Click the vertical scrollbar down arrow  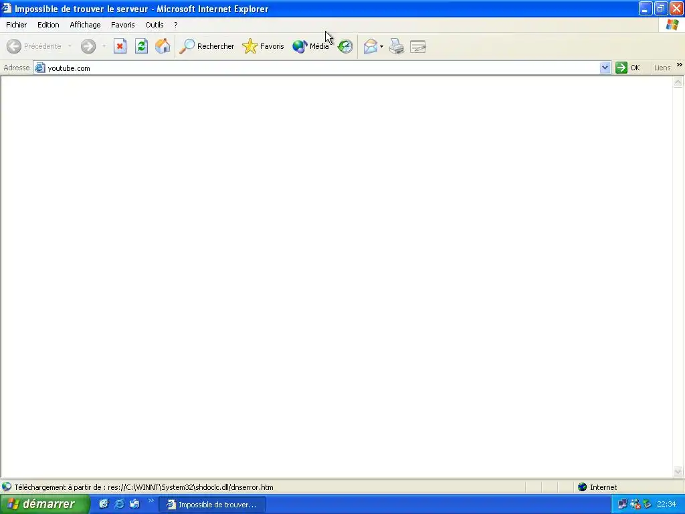coord(678,471)
